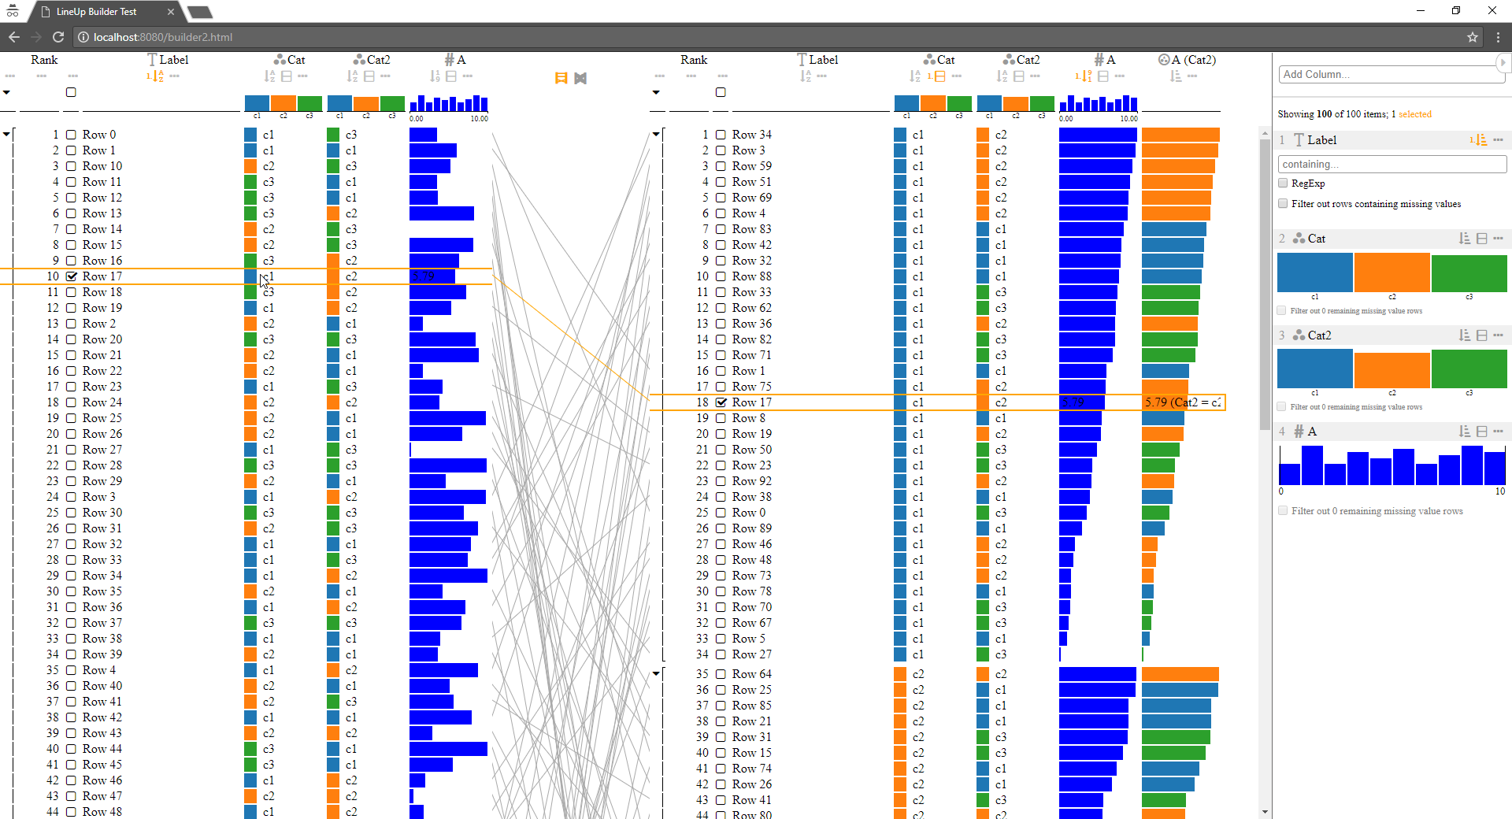Click the Add Column search field
1512x819 pixels.
pos(1390,74)
